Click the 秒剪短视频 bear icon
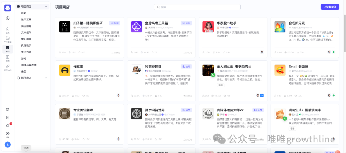This screenshot has width=346, height=153. click(136, 70)
